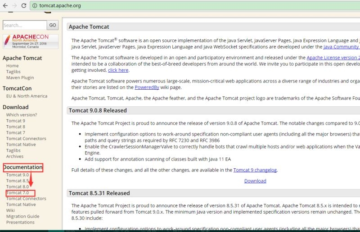Click the Download link under Tomcat 9.0.8
The width and height of the screenshot is (360, 232).
[255, 181]
